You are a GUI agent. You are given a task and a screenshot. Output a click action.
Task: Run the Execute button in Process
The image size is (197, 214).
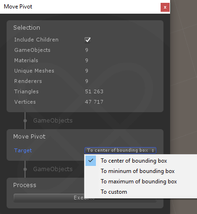pyautogui.click(x=49, y=198)
